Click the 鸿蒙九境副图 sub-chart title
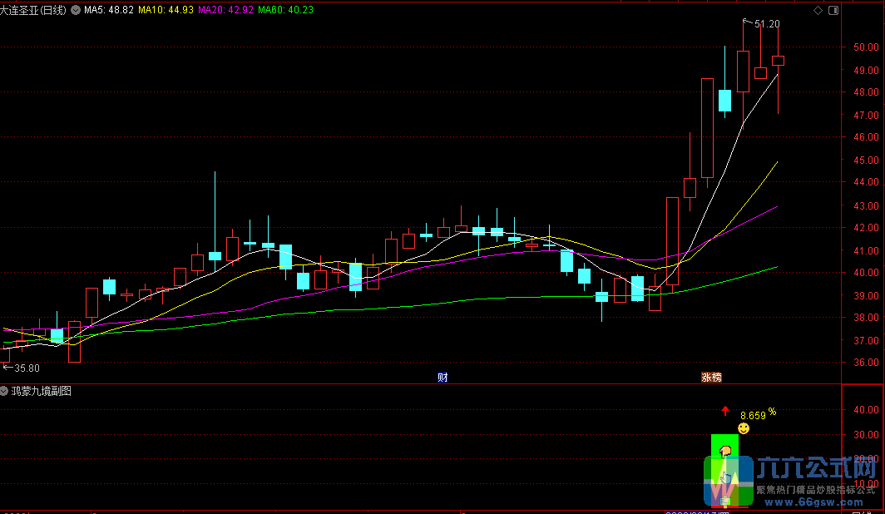Image resolution: width=885 pixels, height=514 pixels. 42,390
